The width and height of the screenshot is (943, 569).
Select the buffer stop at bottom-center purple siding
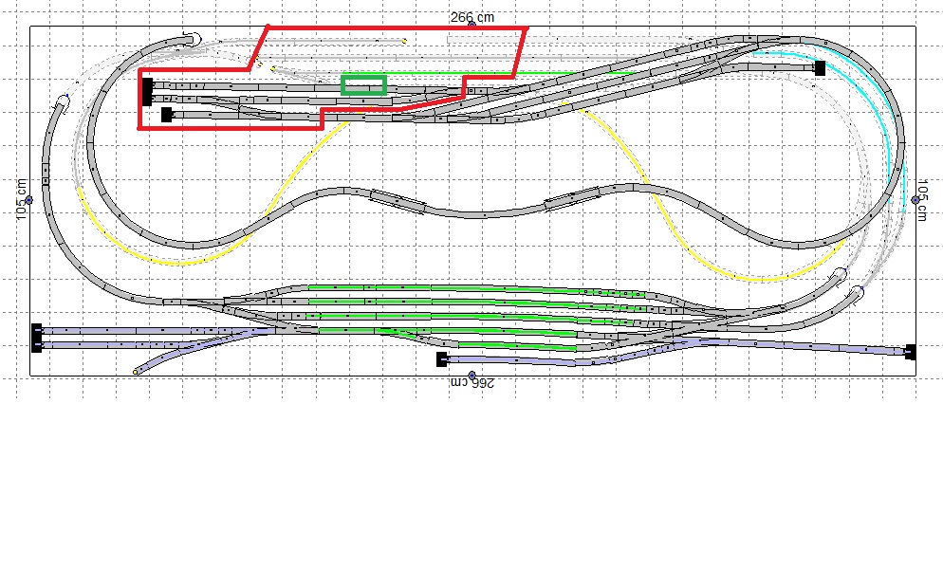tap(441, 359)
